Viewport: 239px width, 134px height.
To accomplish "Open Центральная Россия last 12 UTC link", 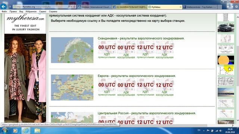I will (x=164, y=120).
